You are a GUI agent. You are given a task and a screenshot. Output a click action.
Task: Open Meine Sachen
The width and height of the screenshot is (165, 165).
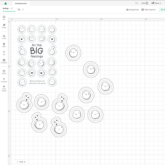(148, 10)
